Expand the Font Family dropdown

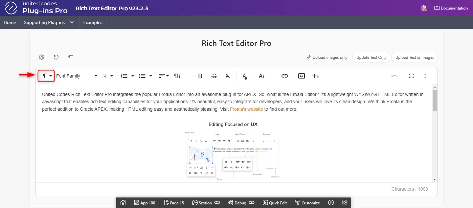[77, 76]
